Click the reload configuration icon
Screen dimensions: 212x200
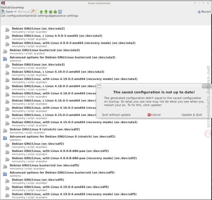[x=60, y=12]
